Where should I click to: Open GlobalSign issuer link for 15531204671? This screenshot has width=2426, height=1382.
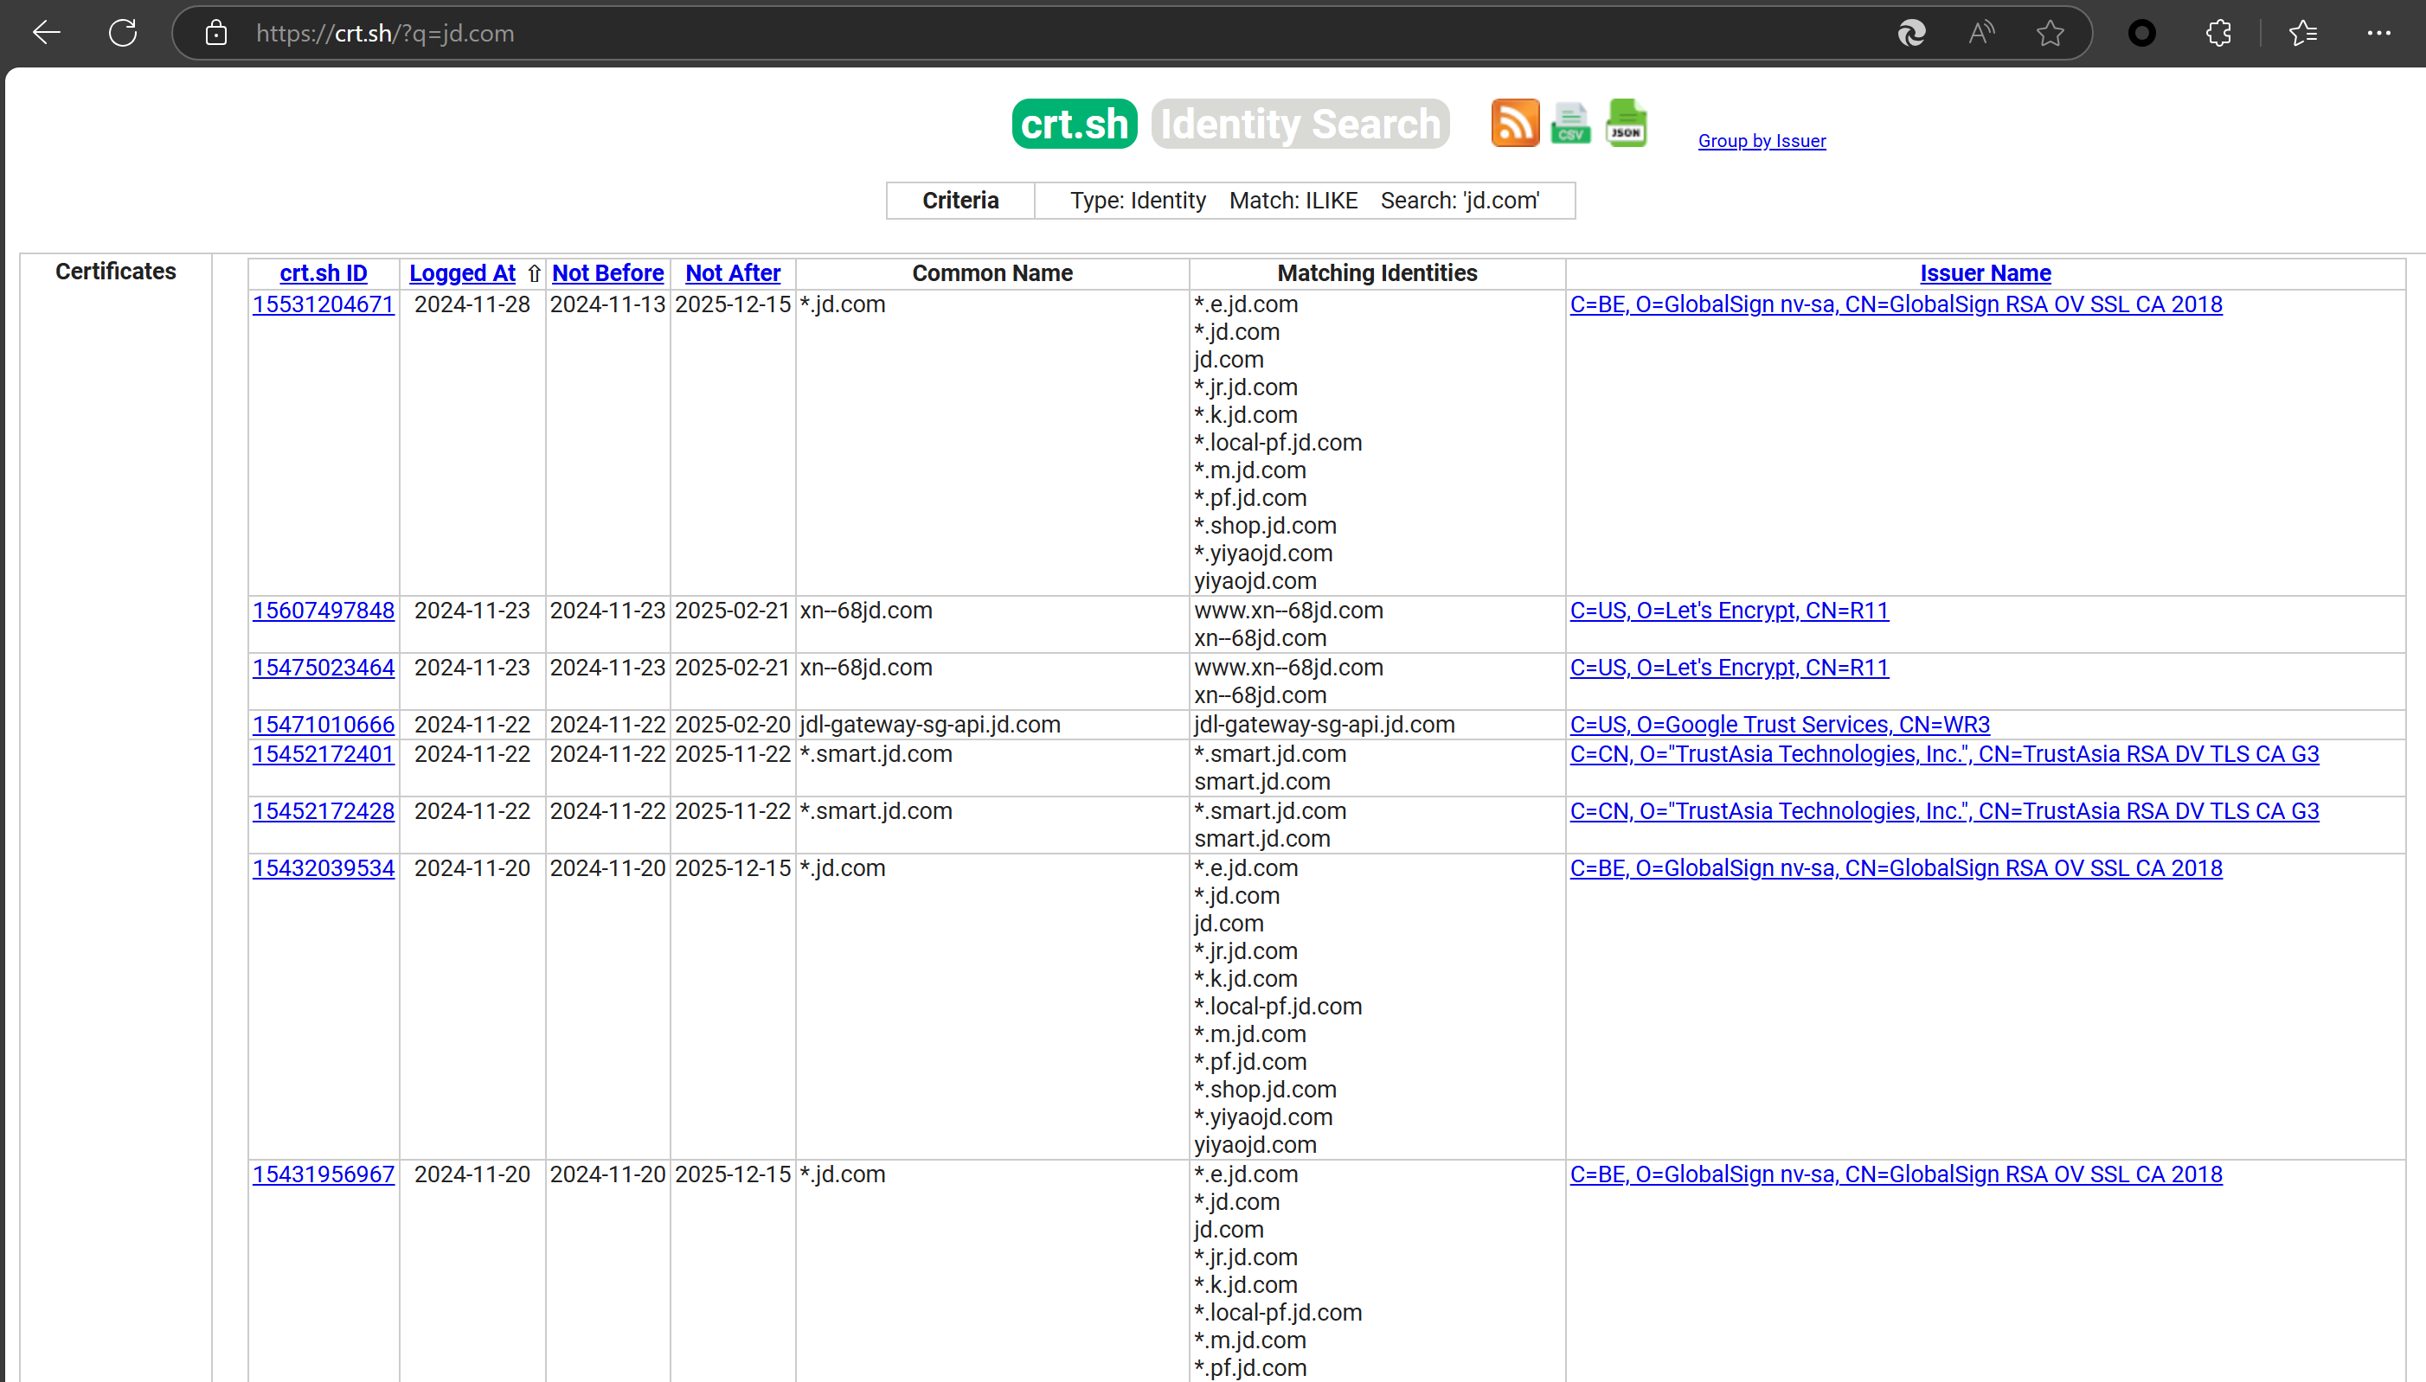pyautogui.click(x=1896, y=304)
